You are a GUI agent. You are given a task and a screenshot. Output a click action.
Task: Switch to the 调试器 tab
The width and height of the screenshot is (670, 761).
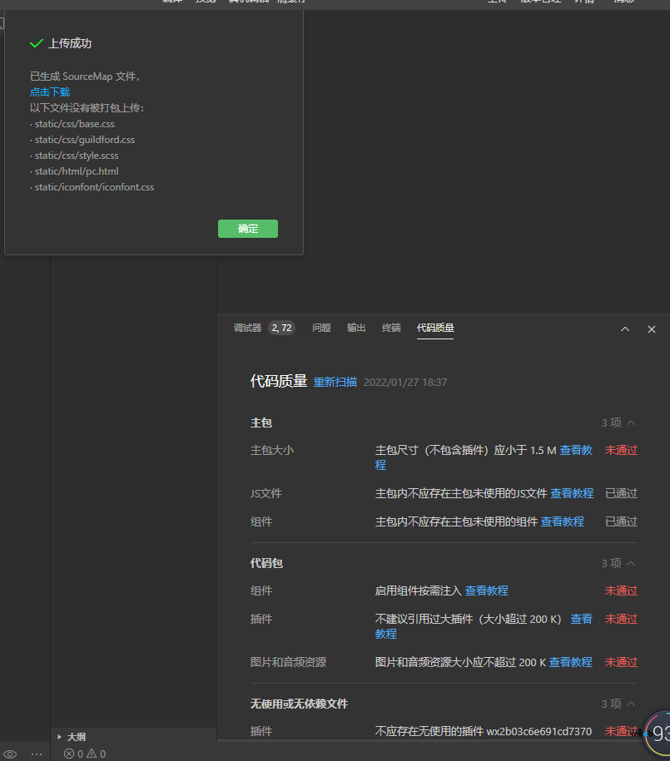247,328
